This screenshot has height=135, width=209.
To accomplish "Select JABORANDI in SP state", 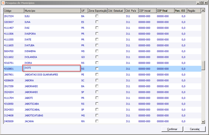I will pos(31,92).
